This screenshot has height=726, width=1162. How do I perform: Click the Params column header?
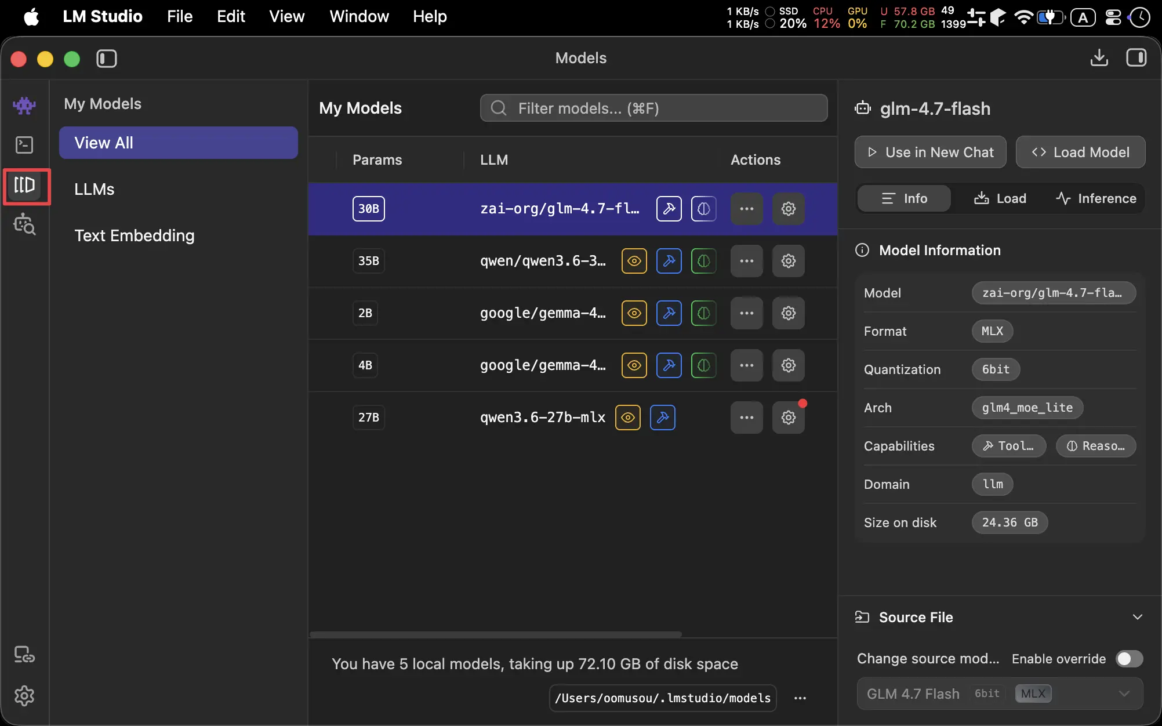377,160
